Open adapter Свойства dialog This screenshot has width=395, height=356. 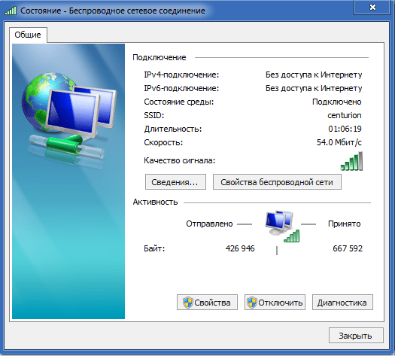tap(207, 303)
